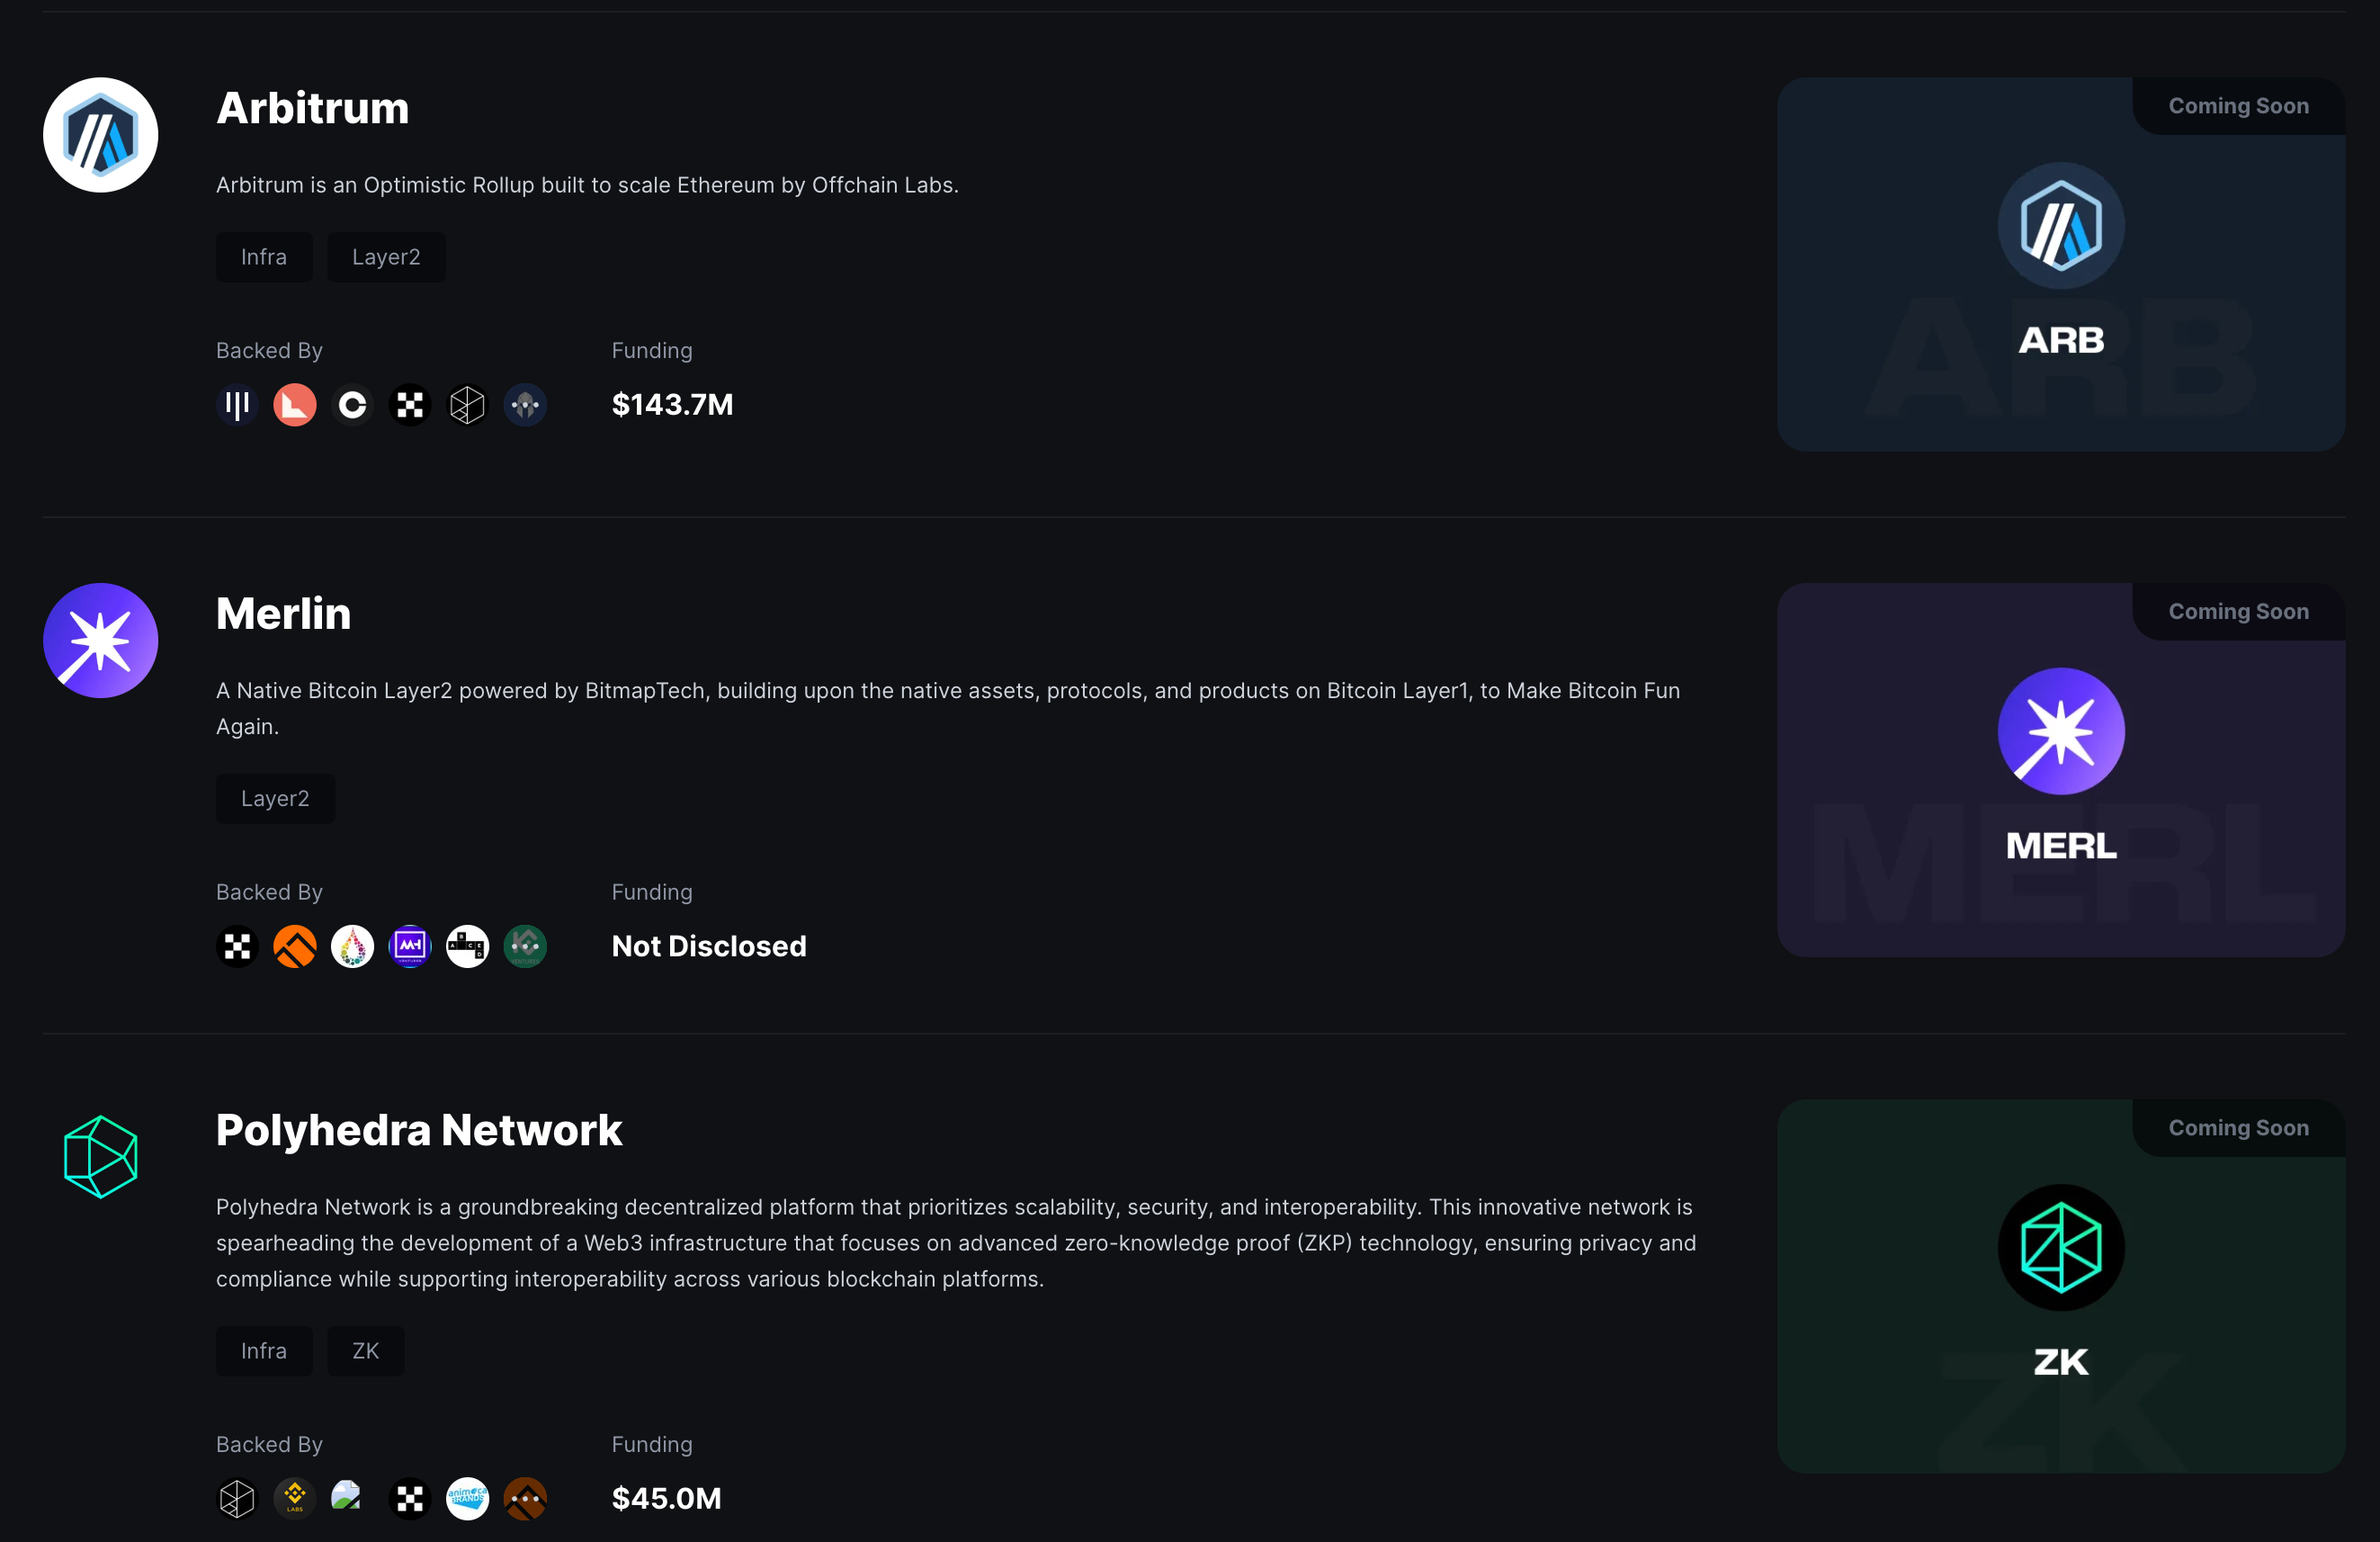
Task: Click the orange-red backer icon under Arbitrum
Action: pyautogui.click(x=295, y=405)
